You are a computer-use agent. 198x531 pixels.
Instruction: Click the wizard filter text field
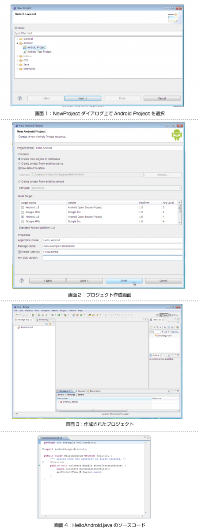pos(98,33)
